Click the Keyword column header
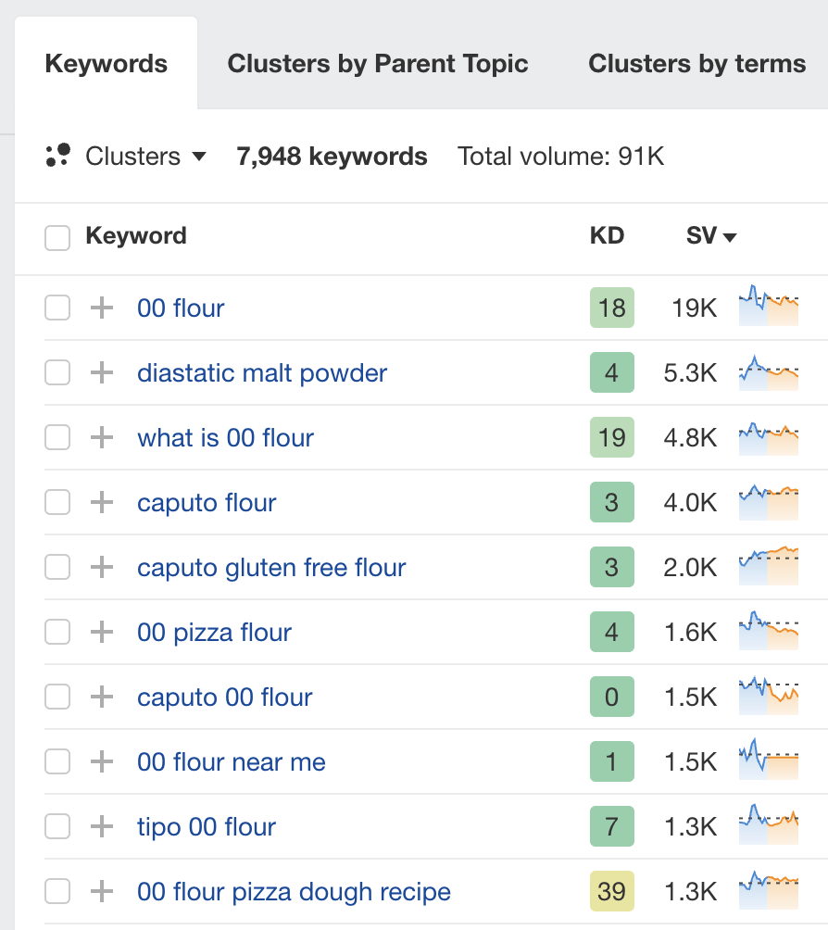 (x=136, y=236)
